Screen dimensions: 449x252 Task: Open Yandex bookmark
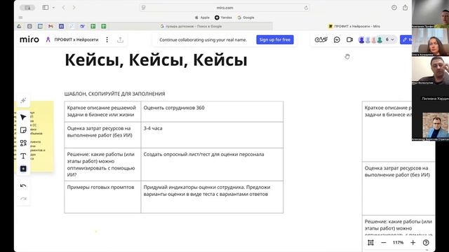223,17
